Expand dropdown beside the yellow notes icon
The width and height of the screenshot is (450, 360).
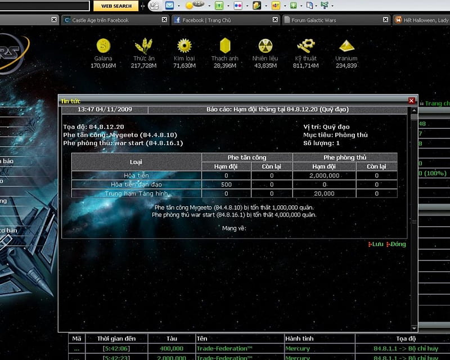pos(266,6)
